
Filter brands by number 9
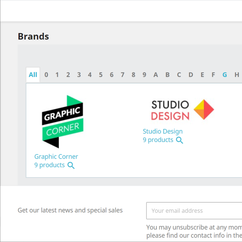[144, 75]
